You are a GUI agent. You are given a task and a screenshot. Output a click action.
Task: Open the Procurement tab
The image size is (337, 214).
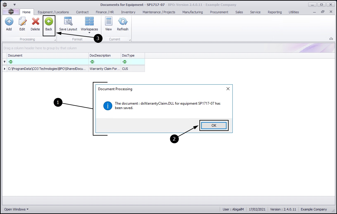coord(219,12)
